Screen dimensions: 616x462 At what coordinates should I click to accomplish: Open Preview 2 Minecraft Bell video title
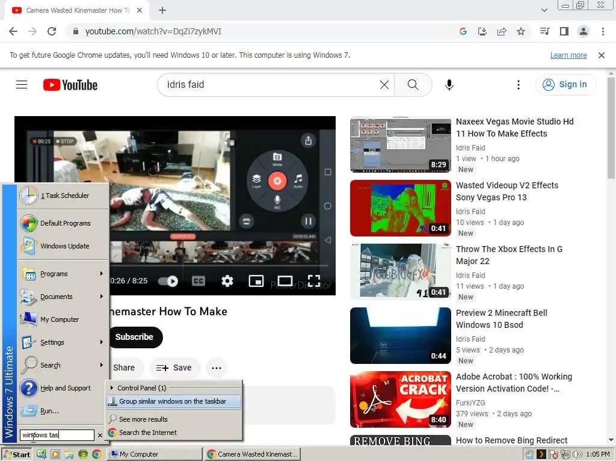point(501,319)
